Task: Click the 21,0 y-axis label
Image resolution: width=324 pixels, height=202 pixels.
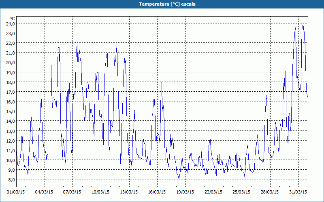Action: pyautogui.click(x=10, y=53)
